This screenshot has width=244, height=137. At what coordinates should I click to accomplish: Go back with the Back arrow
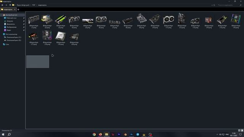[2, 5]
